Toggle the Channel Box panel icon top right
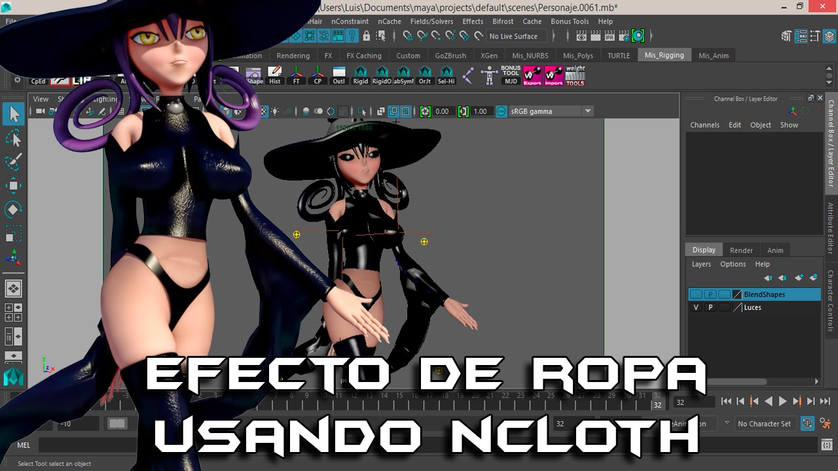The image size is (838, 471). (829, 37)
